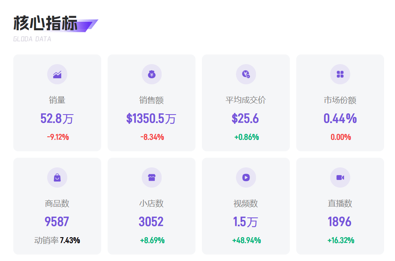395x261 pixels.
Task: Click the 销售额 money bag icon
Action: (x=152, y=74)
